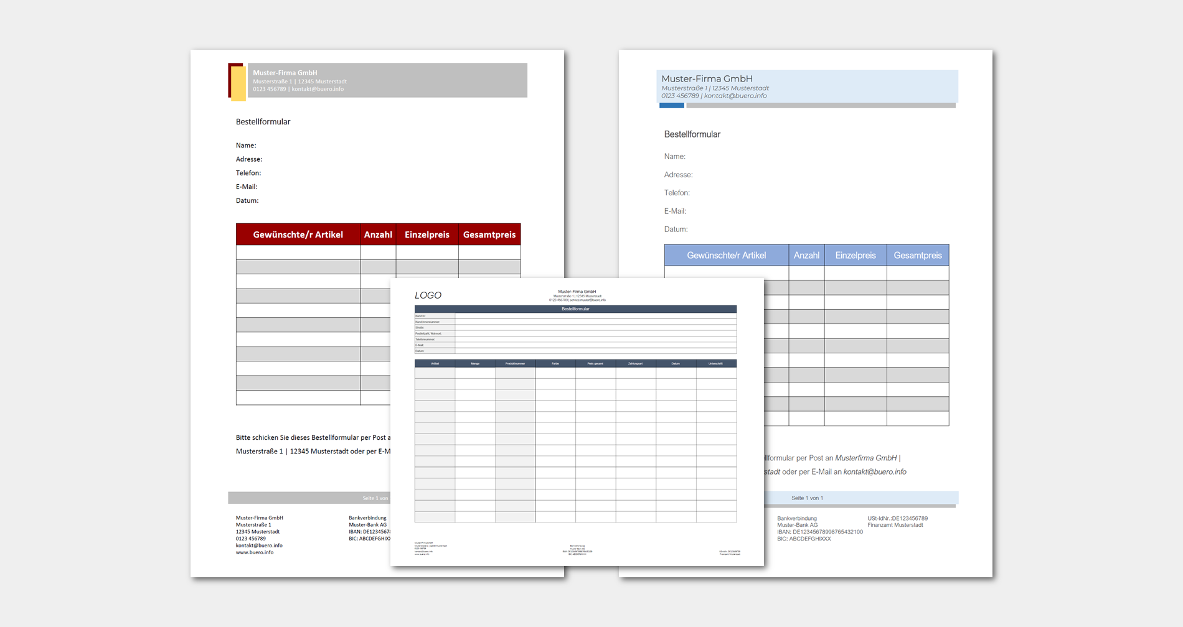Click 'Muster-Firma GmbH' in the light blue header banner
The height and width of the screenshot is (627, 1183).
click(707, 78)
